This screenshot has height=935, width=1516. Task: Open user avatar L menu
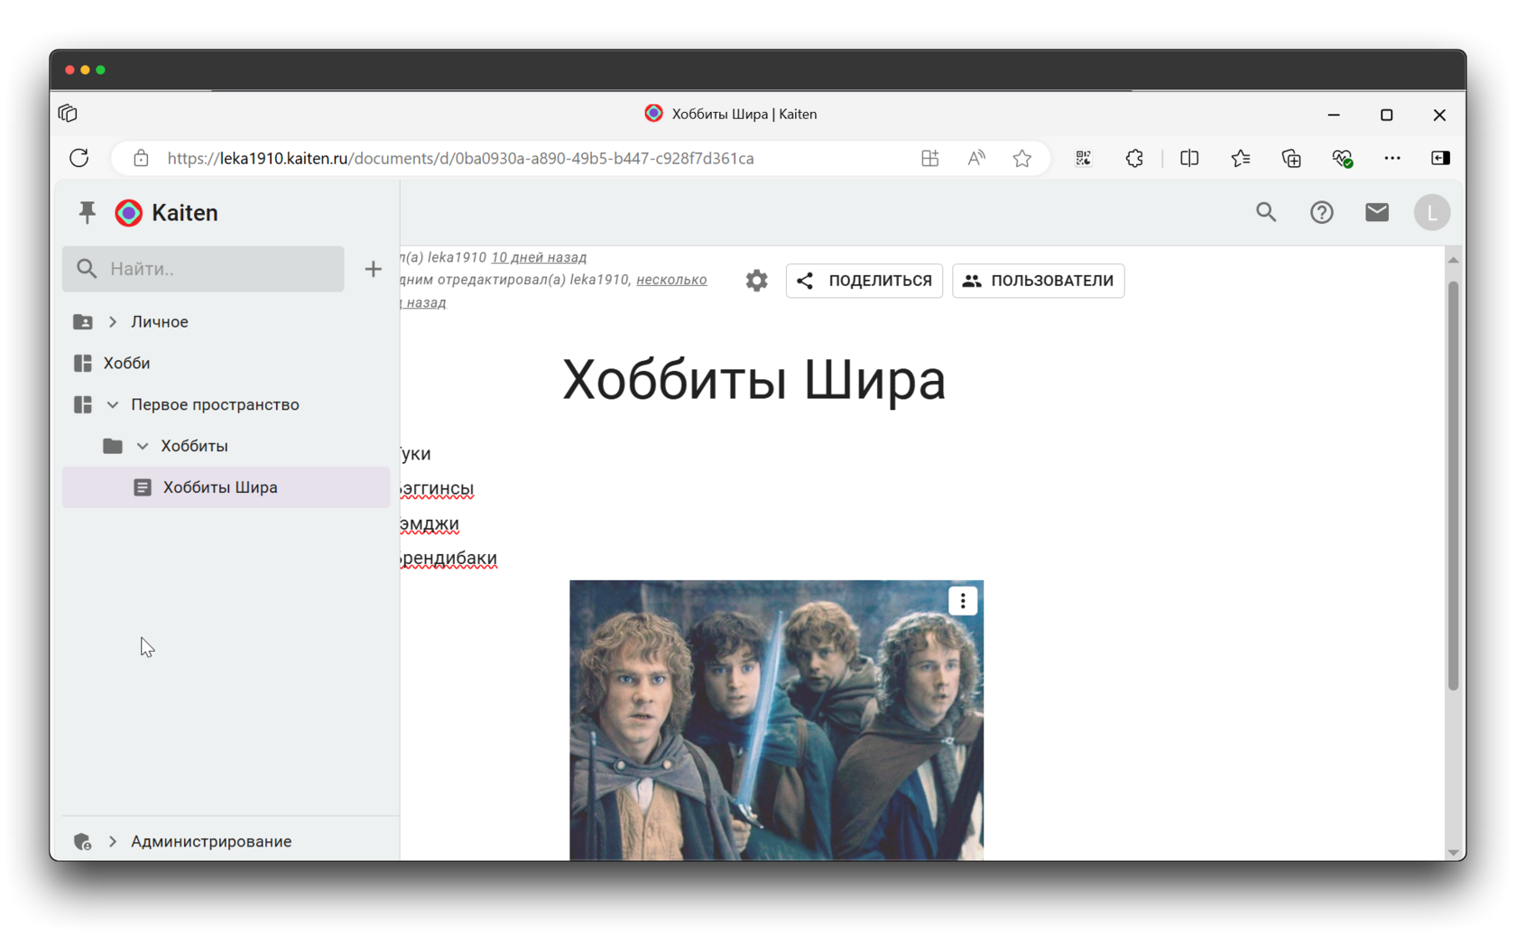point(1431,213)
